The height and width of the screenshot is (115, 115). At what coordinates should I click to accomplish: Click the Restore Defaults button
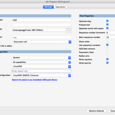click(x=97, y=111)
